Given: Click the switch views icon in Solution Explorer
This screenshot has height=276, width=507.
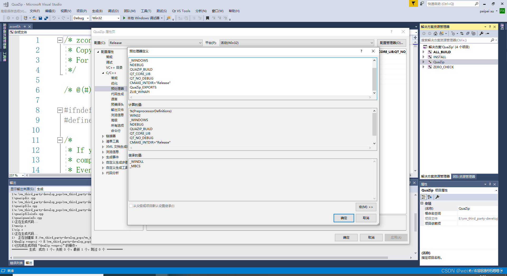Looking at the screenshot, I should pyautogui.click(x=442, y=33).
